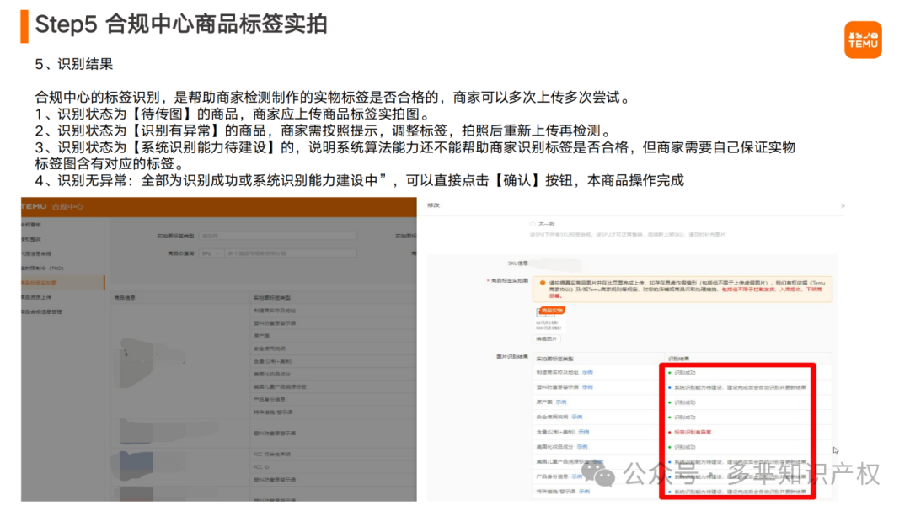Click the 商品ID查询 text input field
The width and height of the screenshot is (910, 511).
click(x=290, y=253)
